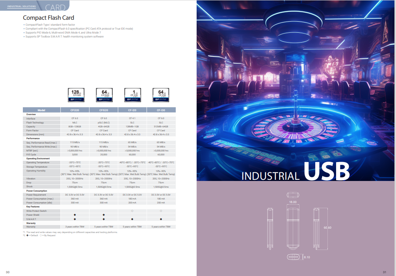Click the S.M.A.R.T. diamond under CF-I20
This screenshot has height=276, width=396.
click(132, 219)
